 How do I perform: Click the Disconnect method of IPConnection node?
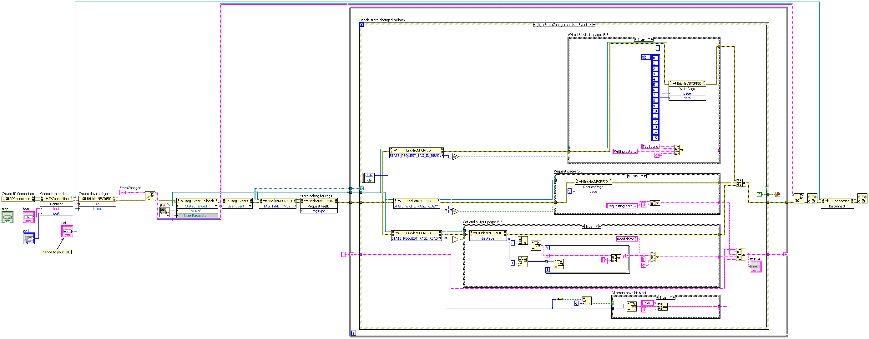[837, 206]
